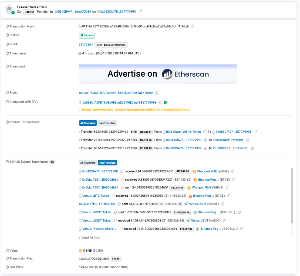Image resolution: width=300 pixels, height=276 pixels.
Task: Copy the Interacted With (To) address
Action: (160, 102)
